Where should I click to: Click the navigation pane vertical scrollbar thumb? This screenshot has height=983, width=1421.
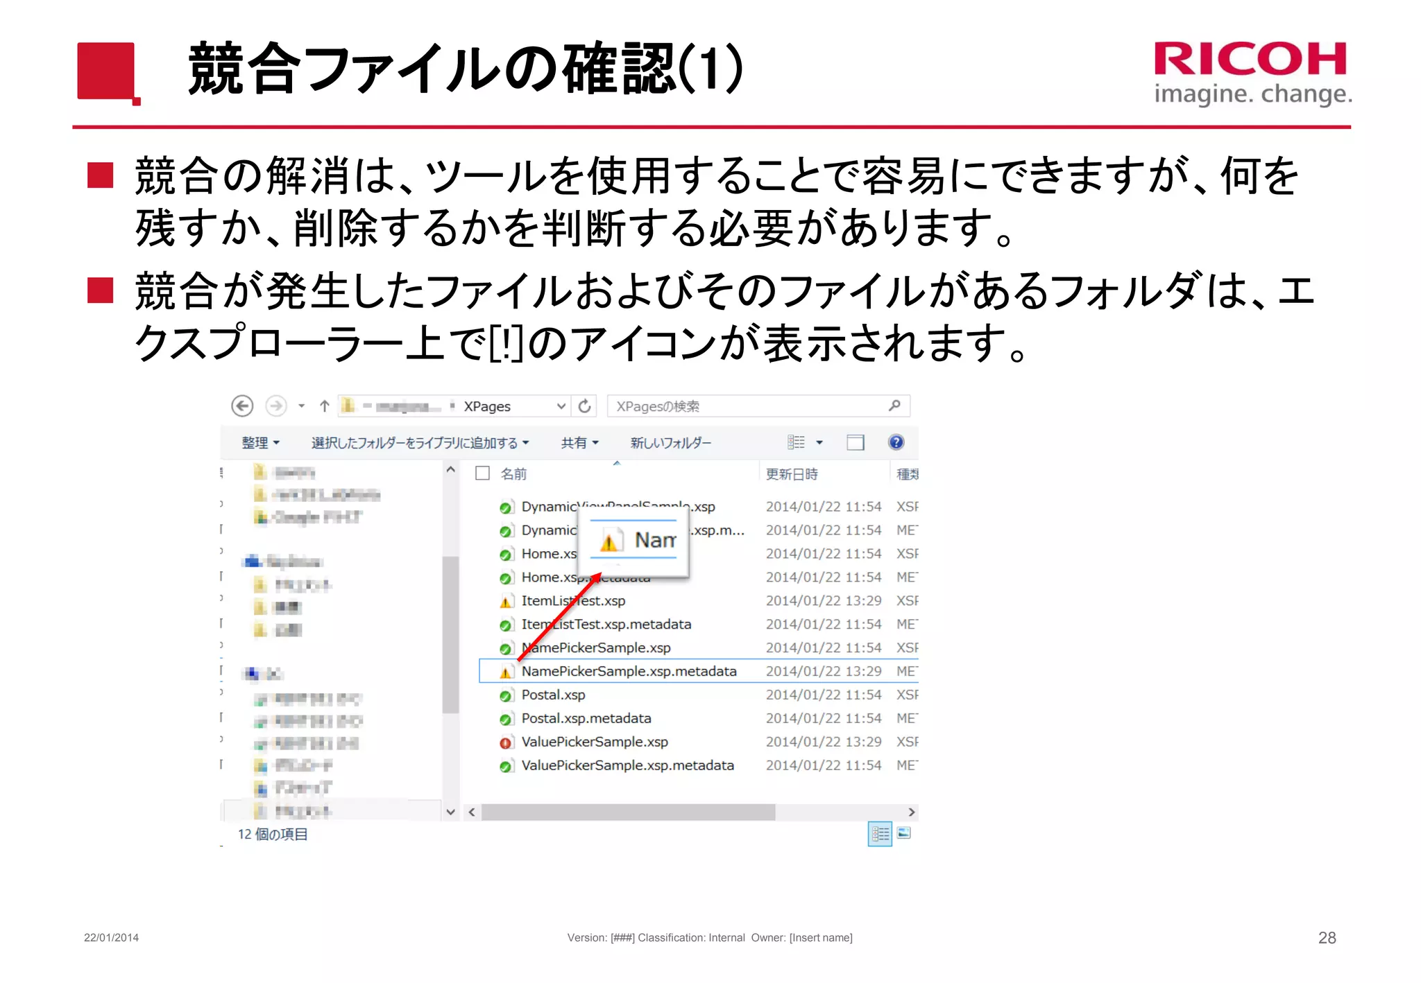(x=451, y=634)
